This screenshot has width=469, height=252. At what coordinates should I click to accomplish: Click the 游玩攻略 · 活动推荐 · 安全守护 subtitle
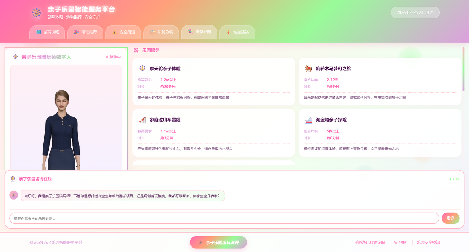[x=74, y=17]
